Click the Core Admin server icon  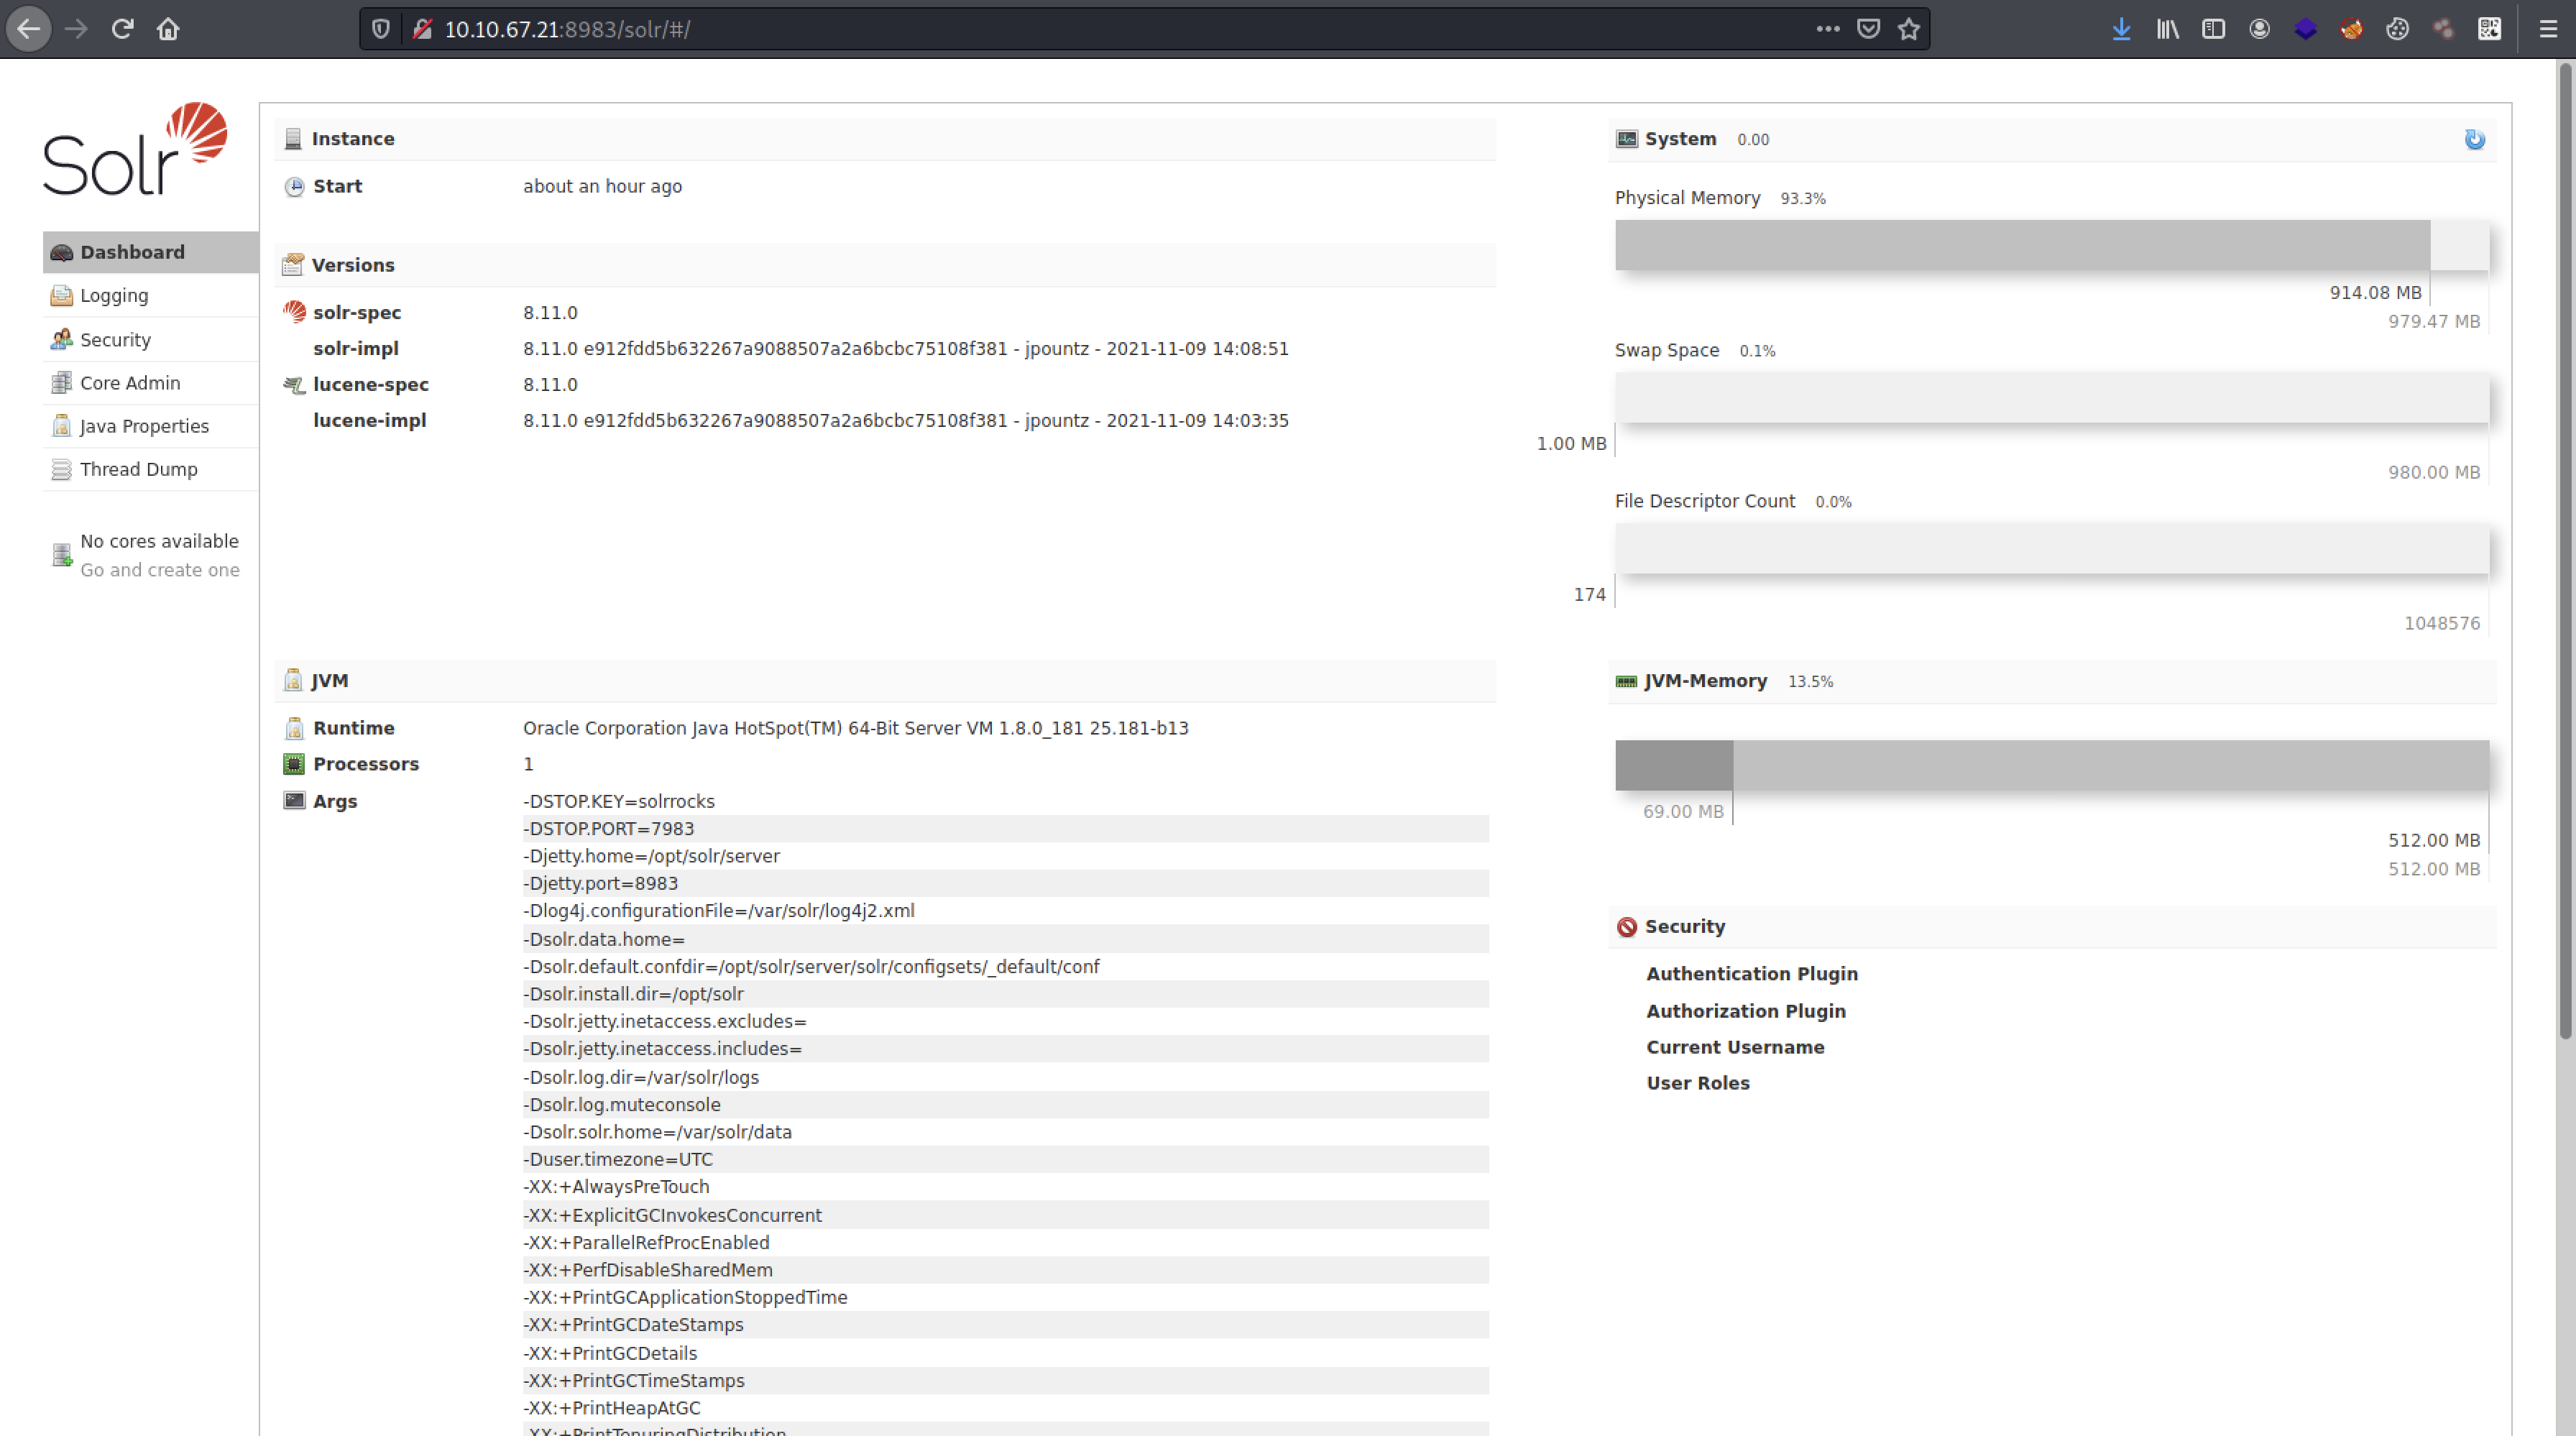coord(61,383)
